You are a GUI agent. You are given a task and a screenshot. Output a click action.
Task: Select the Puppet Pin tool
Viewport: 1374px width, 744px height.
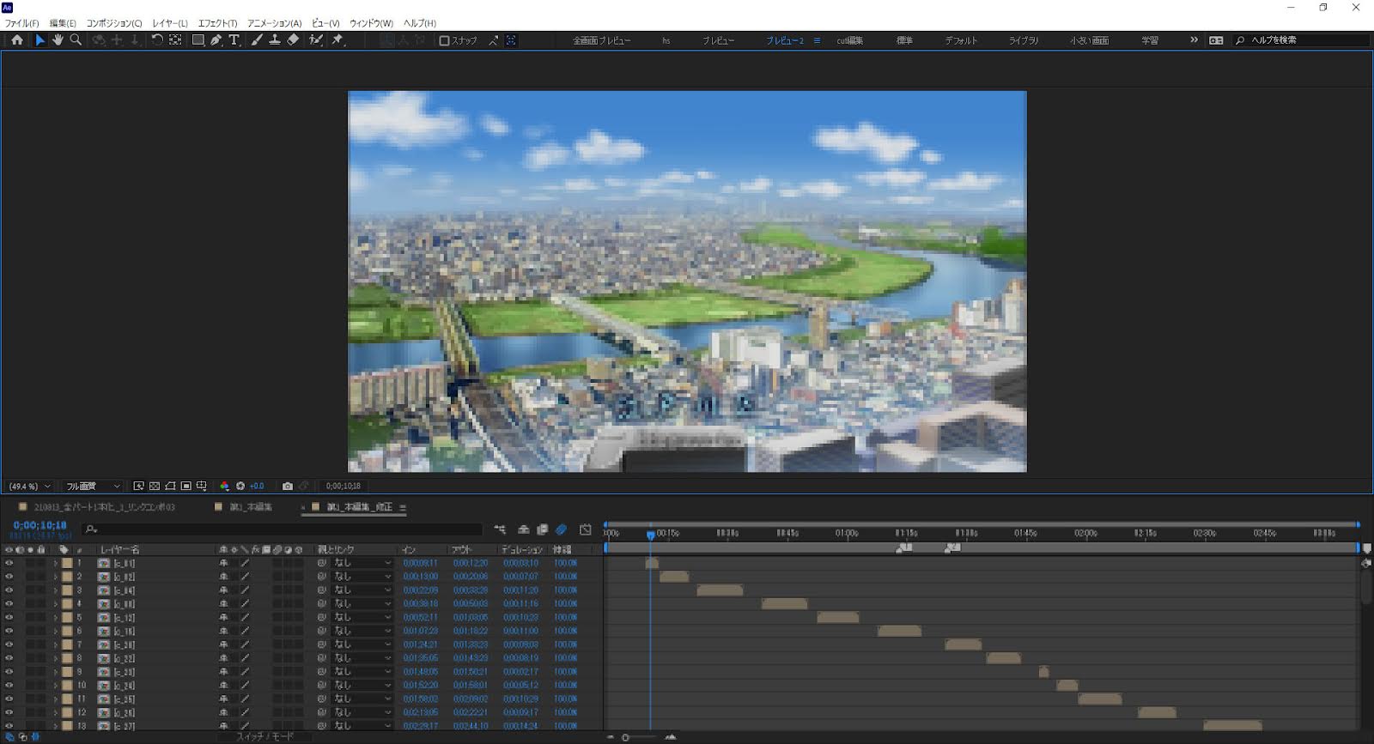pyautogui.click(x=338, y=39)
